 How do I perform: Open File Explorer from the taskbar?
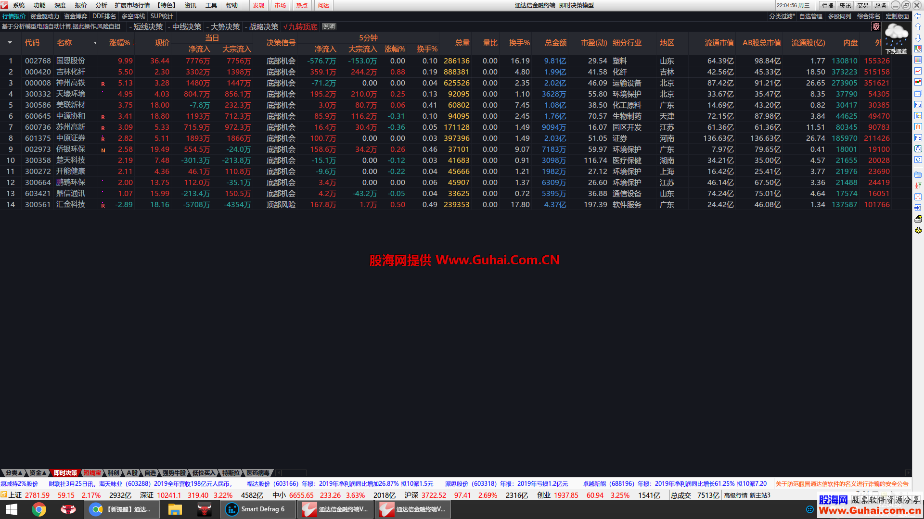pyautogui.click(x=175, y=509)
